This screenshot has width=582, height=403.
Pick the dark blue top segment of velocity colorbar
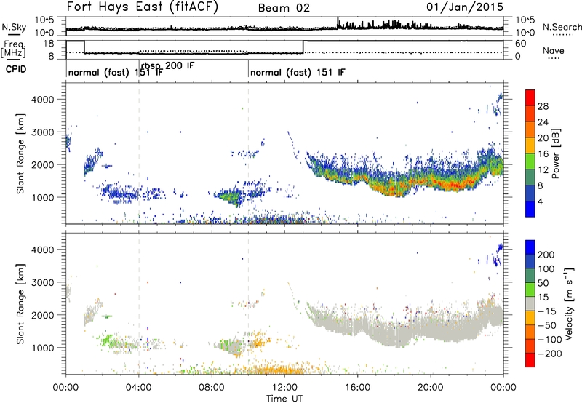click(530, 247)
